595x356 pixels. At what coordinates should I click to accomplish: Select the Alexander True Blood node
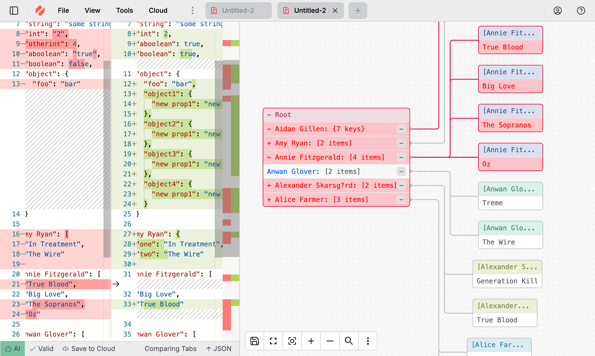tap(505, 313)
